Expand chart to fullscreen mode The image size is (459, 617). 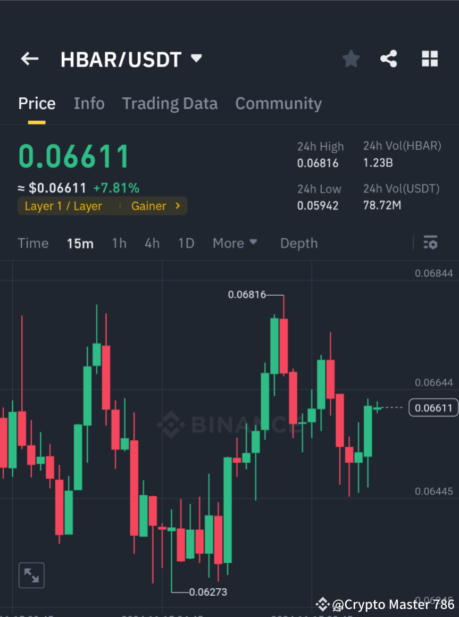(31, 575)
